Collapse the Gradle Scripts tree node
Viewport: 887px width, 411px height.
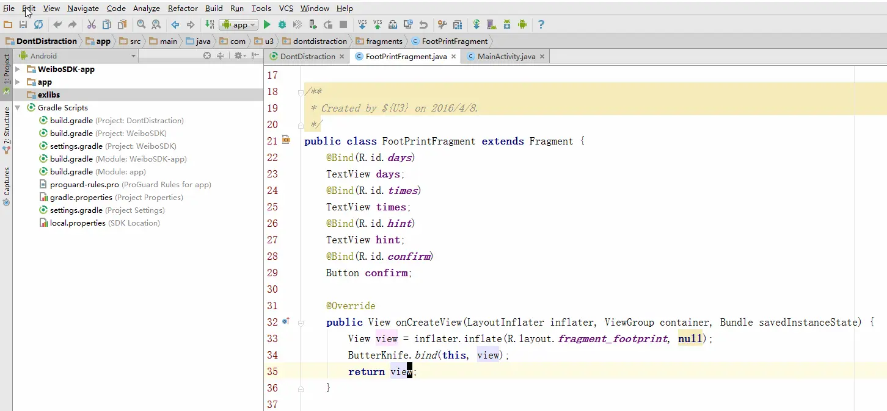click(x=18, y=108)
